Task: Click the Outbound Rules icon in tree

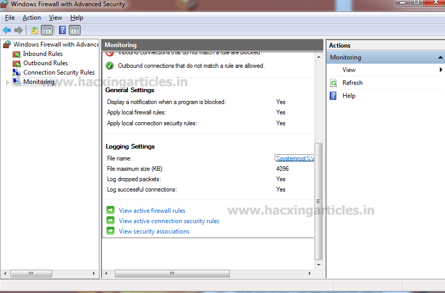Action: click(x=17, y=63)
